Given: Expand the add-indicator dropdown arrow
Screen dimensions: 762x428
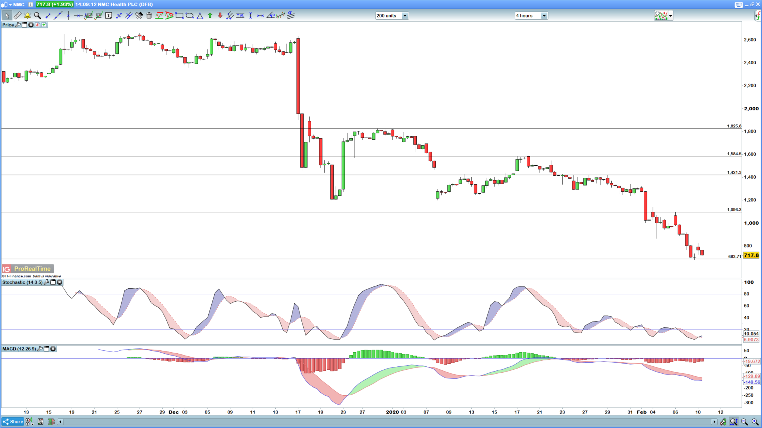Looking at the screenshot, I should 671,16.
